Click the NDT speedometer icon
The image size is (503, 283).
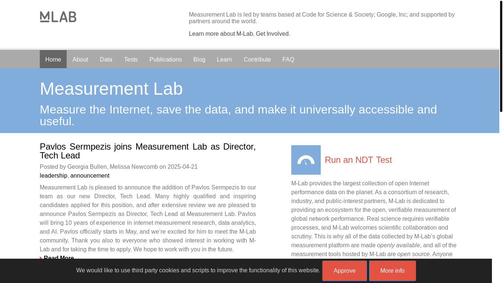[306, 160]
